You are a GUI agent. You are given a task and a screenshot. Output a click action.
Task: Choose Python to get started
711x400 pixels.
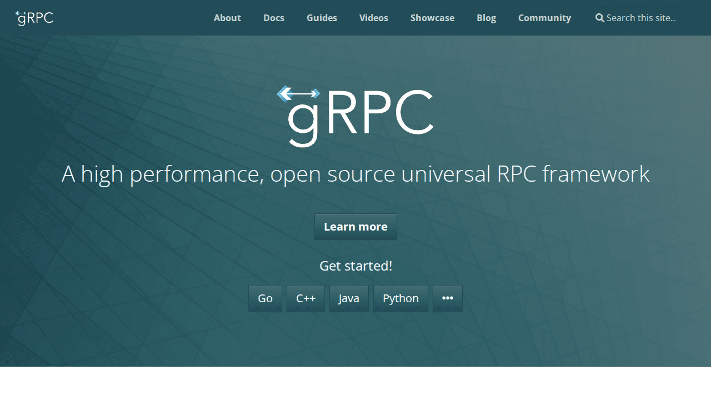pos(400,298)
